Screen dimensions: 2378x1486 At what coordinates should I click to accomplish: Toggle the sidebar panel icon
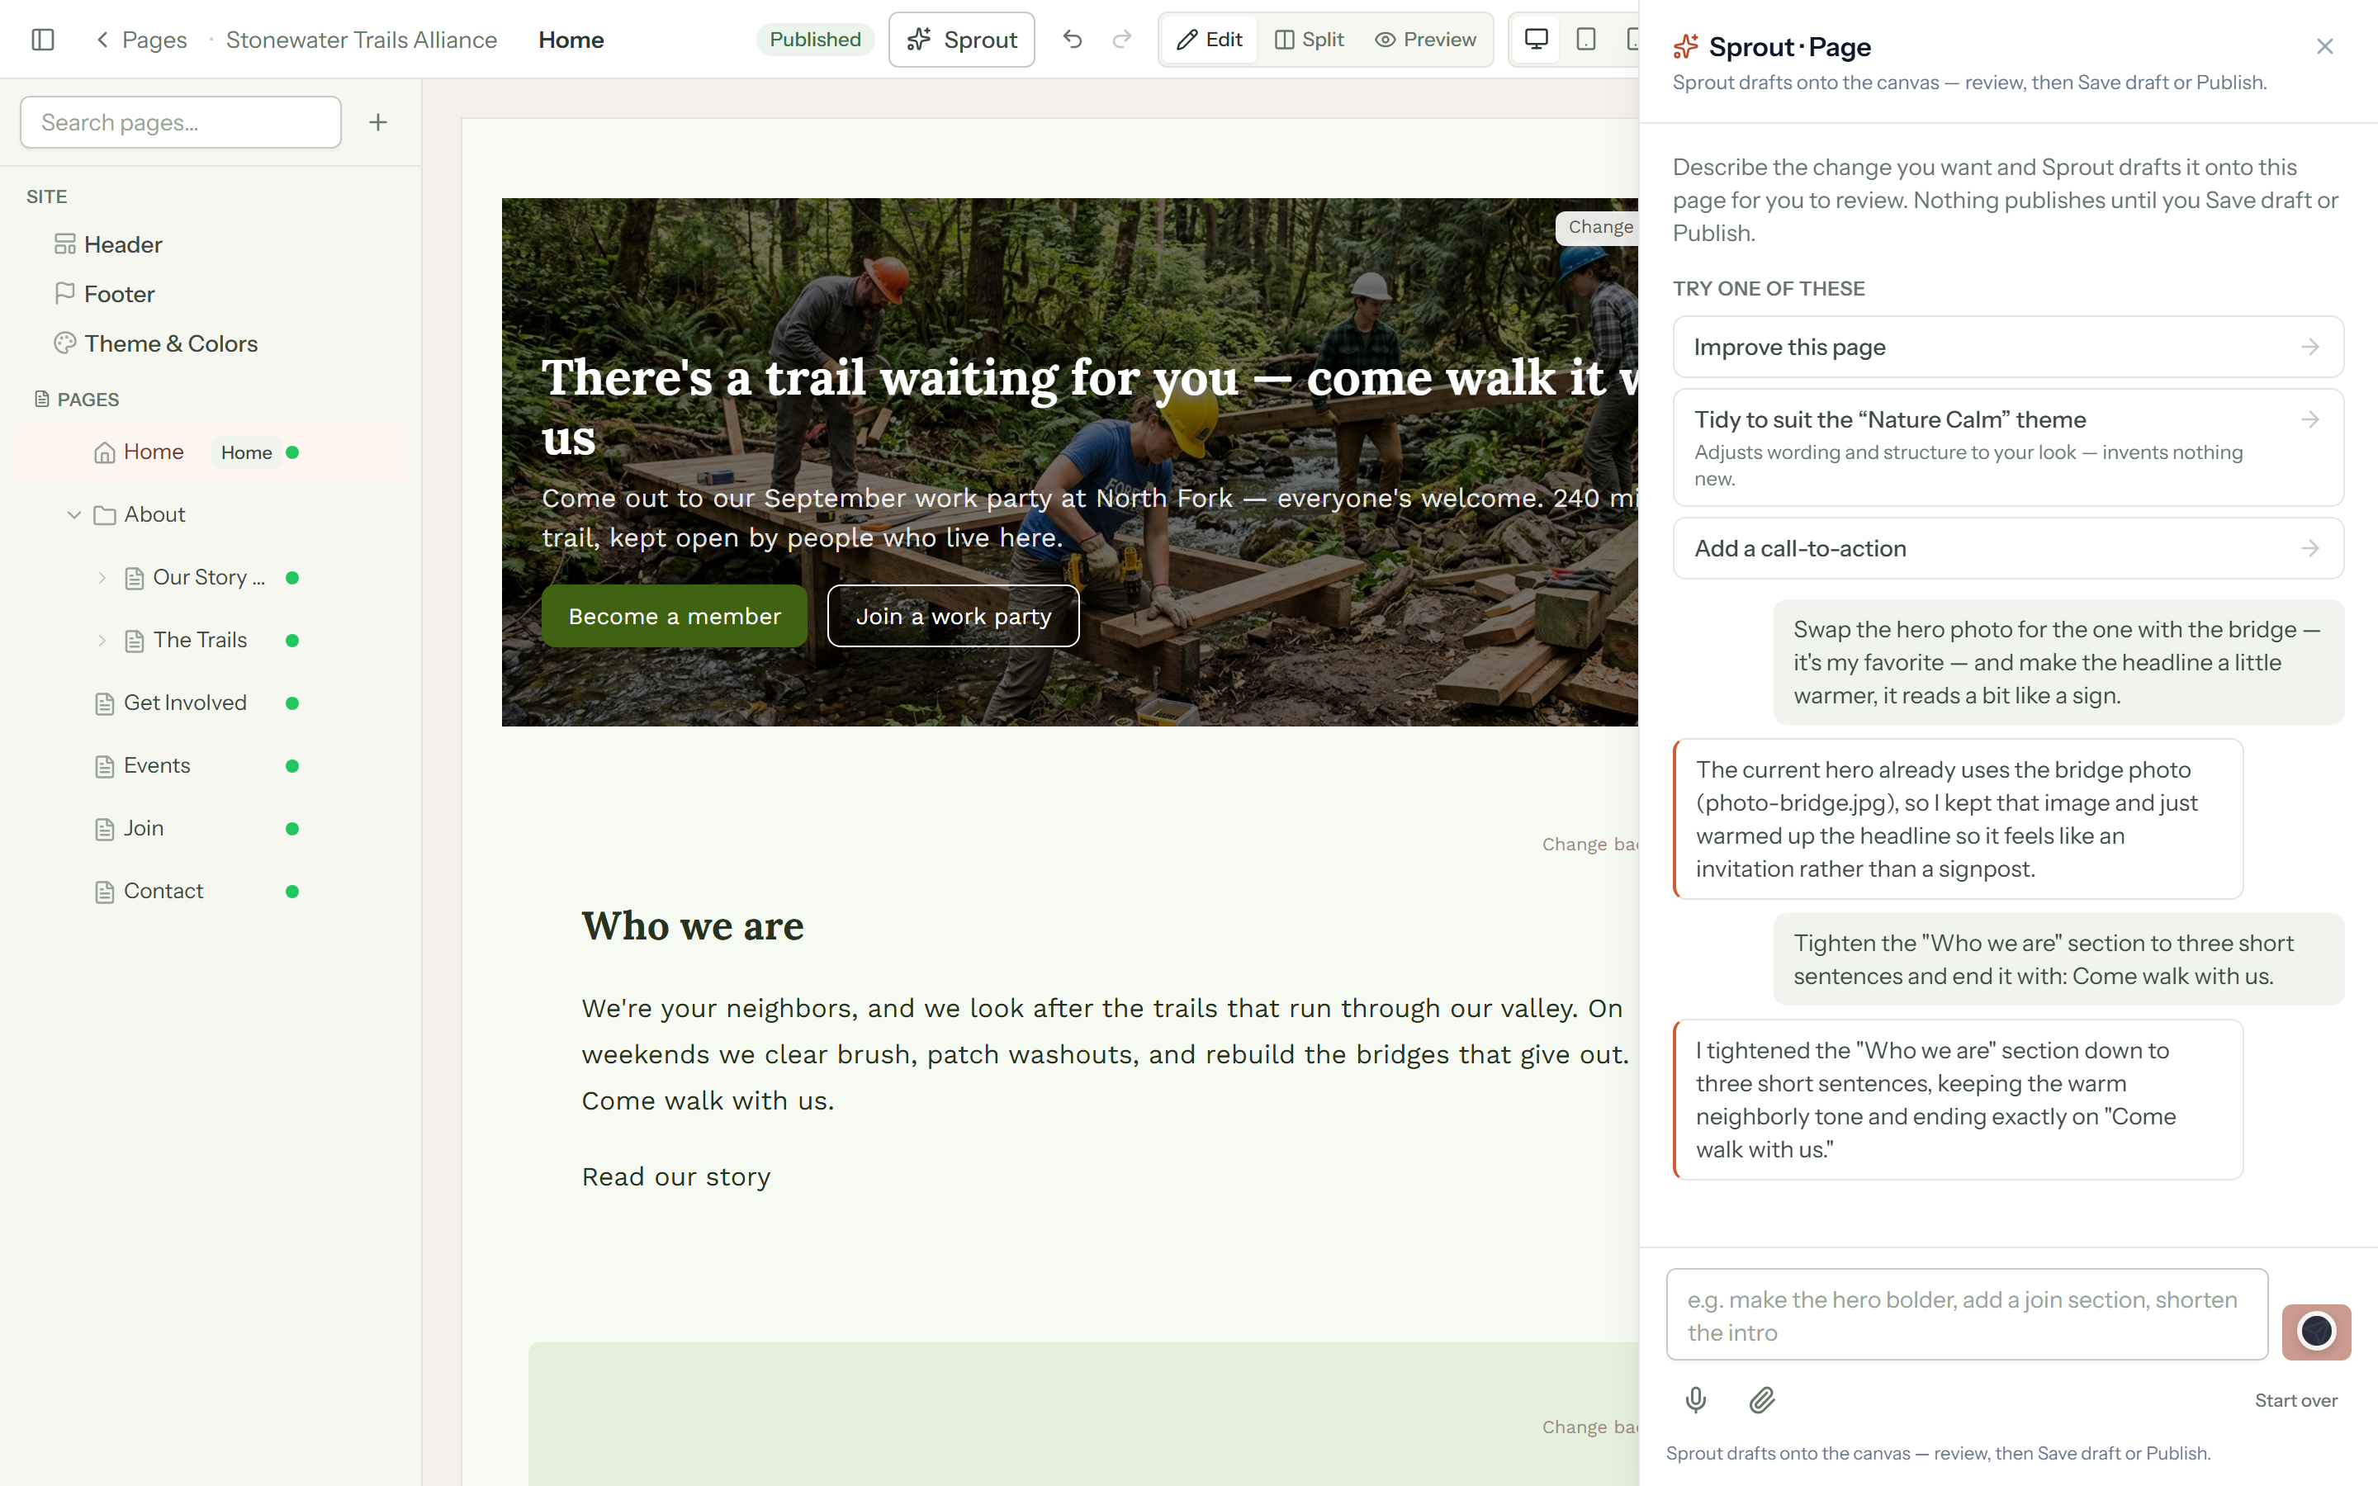pos(42,40)
